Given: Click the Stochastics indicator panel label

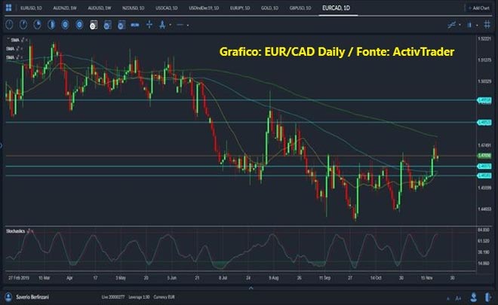Looking at the screenshot, I should (18, 229).
